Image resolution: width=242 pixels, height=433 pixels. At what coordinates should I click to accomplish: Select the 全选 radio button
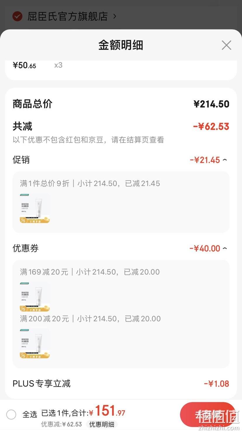11,415
